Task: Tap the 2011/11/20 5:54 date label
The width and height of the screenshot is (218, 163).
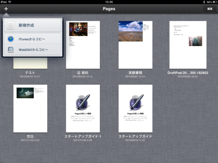Action: 30,140
